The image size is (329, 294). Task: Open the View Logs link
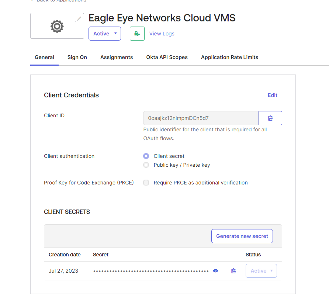tap(162, 34)
